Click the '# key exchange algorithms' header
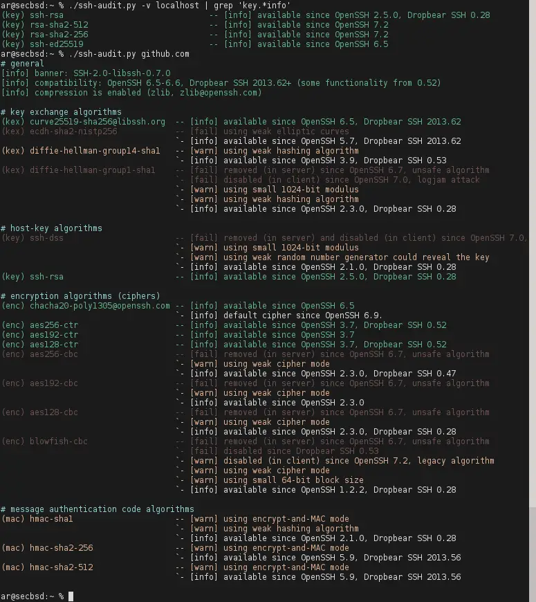 (61, 112)
